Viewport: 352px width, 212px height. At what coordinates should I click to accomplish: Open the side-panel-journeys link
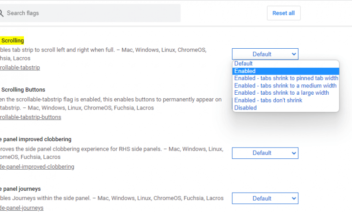coord(22,208)
